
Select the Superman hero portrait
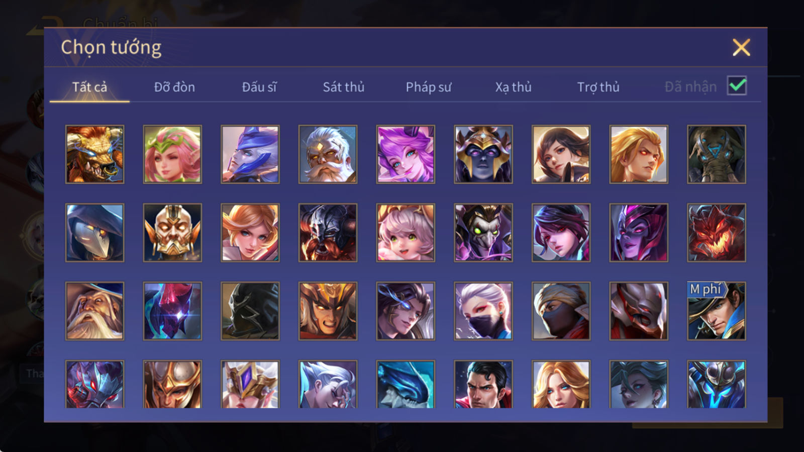(483, 384)
